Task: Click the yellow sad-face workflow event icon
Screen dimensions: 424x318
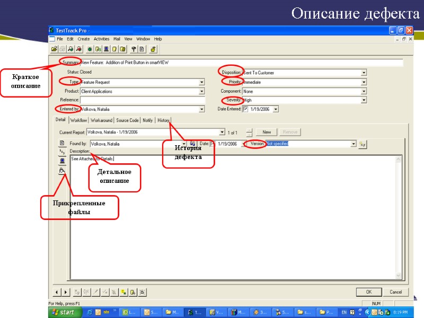Action: (123, 292)
